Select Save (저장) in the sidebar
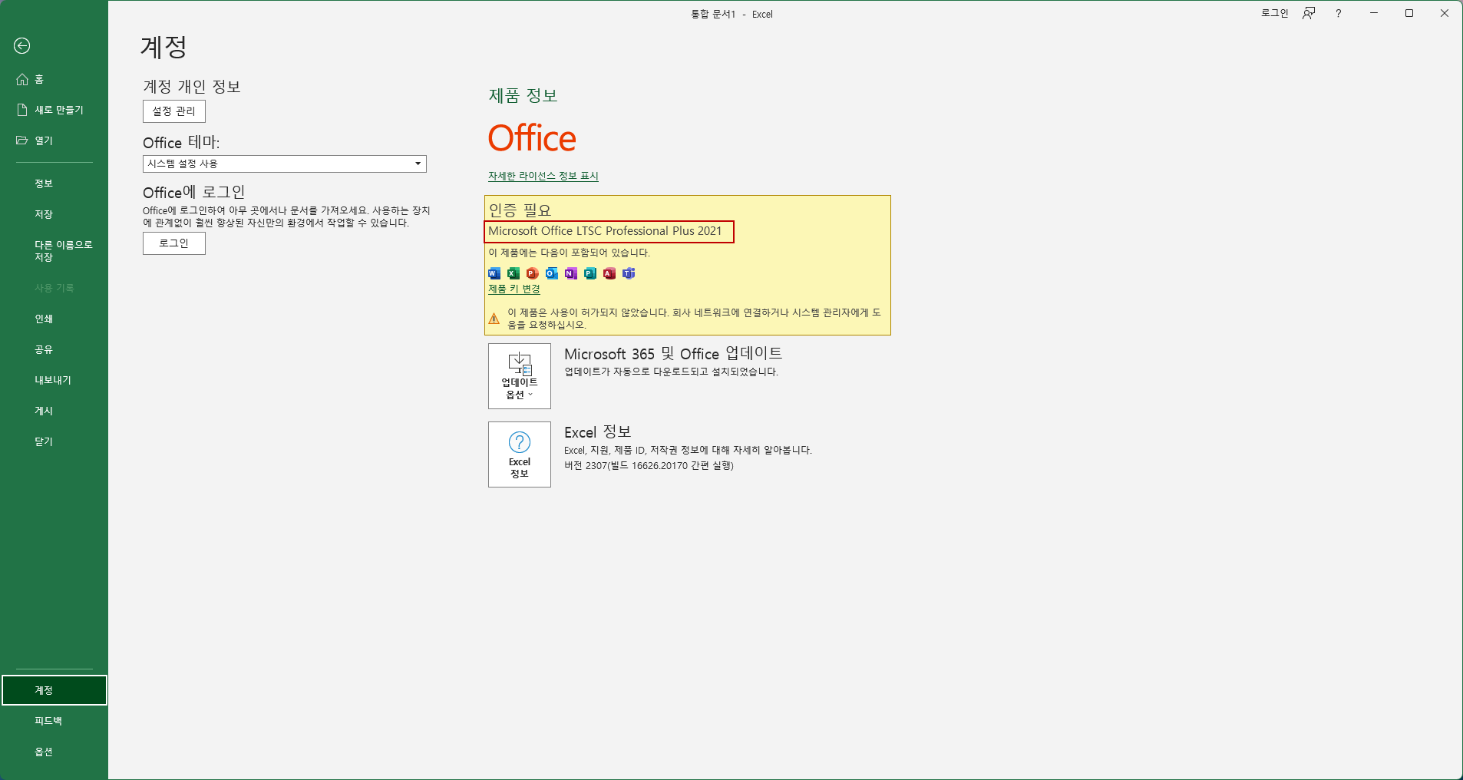The image size is (1463, 780). tap(44, 214)
